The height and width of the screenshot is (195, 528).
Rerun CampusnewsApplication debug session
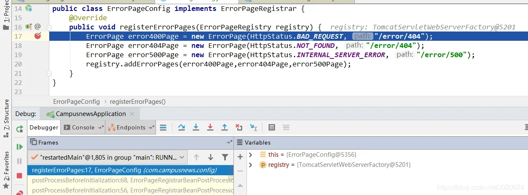[x=19, y=129]
